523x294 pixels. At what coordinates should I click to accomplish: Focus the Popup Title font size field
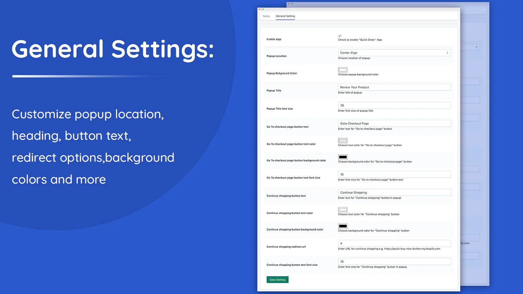point(394,106)
